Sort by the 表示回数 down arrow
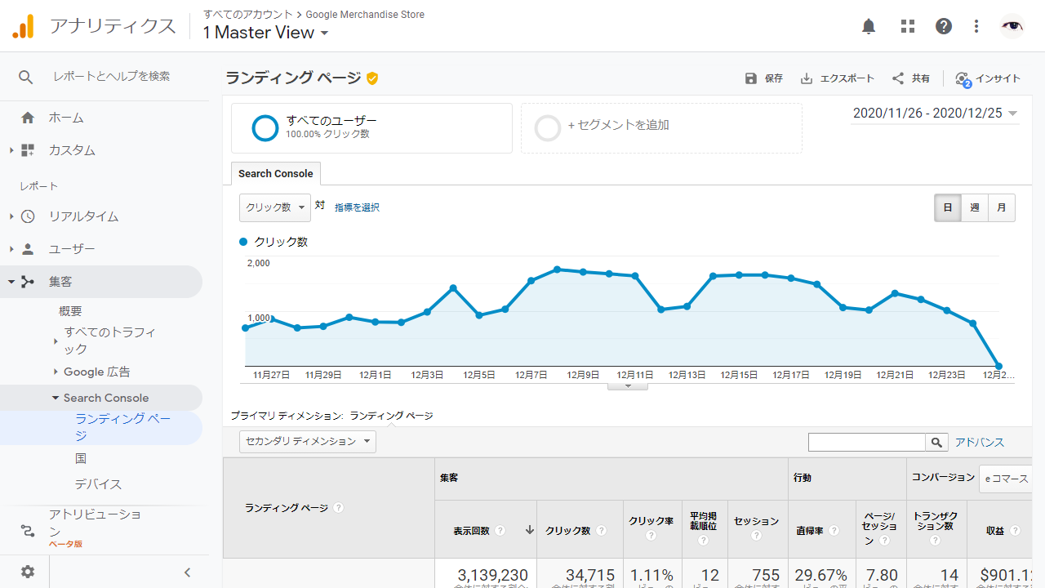This screenshot has width=1045, height=588. (529, 530)
